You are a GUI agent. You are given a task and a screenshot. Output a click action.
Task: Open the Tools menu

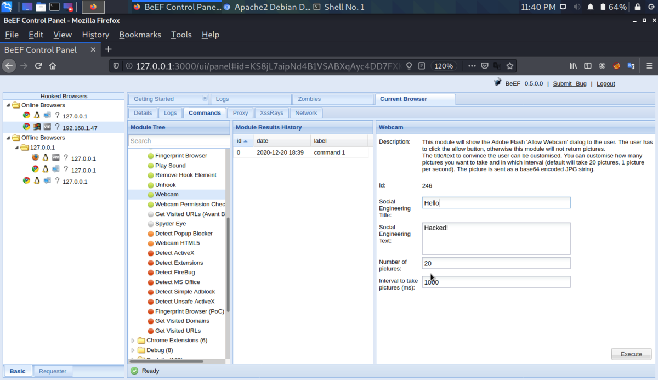181,35
